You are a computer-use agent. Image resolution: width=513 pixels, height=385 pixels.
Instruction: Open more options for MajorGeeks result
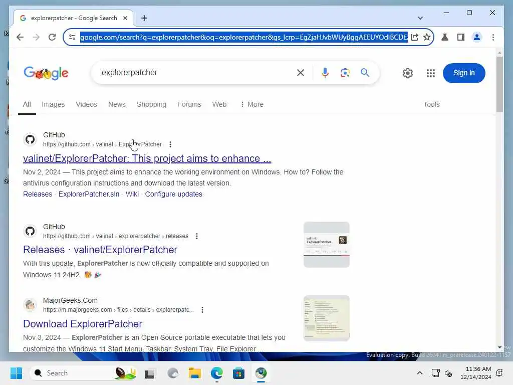(x=202, y=310)
